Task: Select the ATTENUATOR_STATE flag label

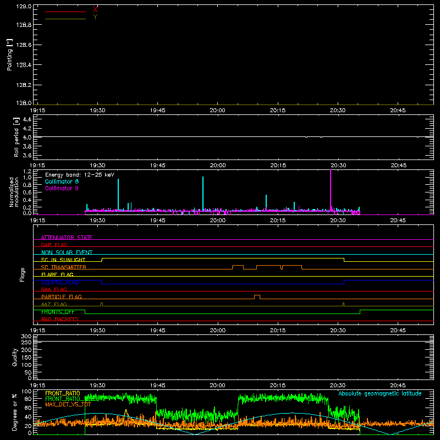Action: 67,238
